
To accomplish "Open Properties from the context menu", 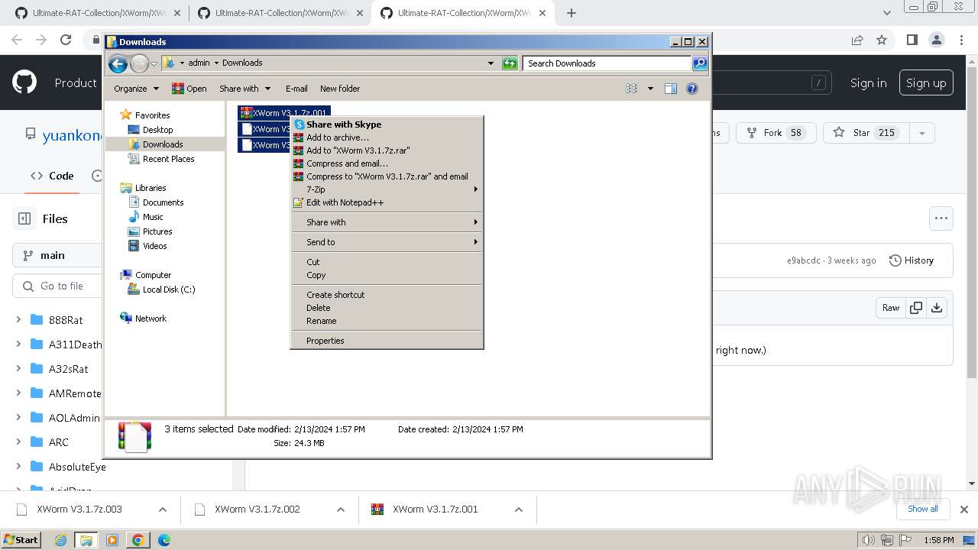I will (x=387, y=341).
